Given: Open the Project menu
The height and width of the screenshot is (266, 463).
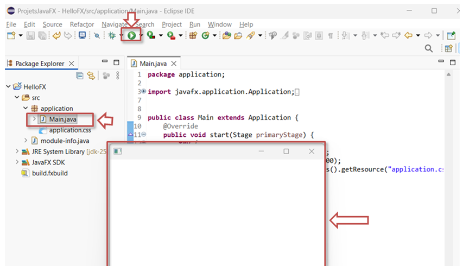Looking at the screenshot, I should tap(172, 24).
